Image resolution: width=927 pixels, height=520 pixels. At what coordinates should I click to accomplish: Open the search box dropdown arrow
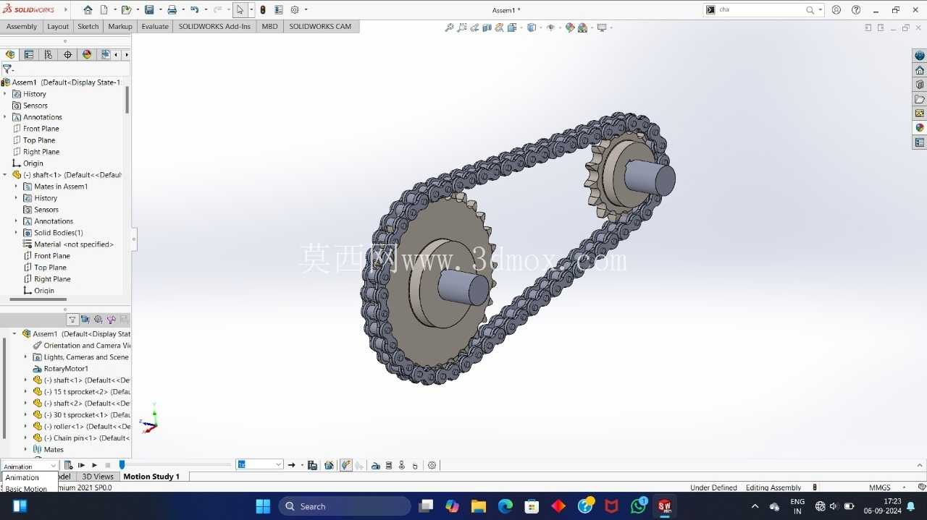coord(820,10)
